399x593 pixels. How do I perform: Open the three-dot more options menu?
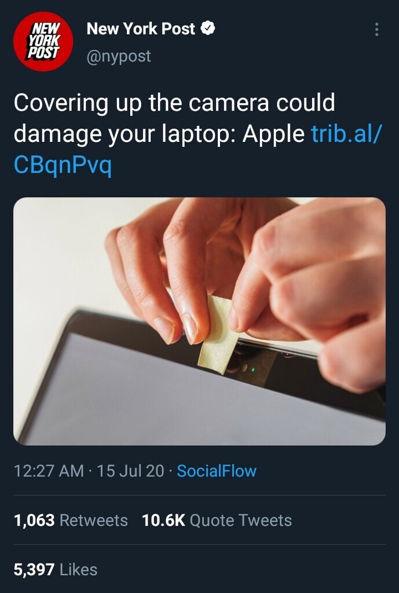pyautogui.click(x=376, y=29)
